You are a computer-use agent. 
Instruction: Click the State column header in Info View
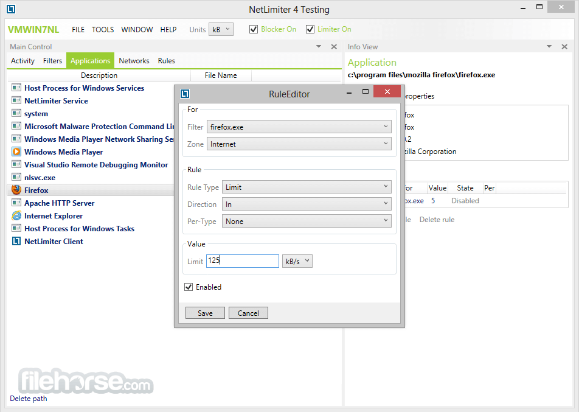tap(465, 188)
